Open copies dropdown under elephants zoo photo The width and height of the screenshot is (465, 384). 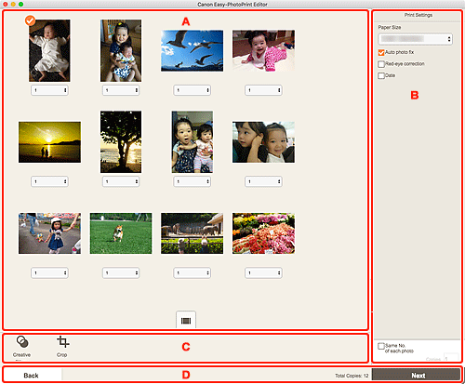coord(193,272)
